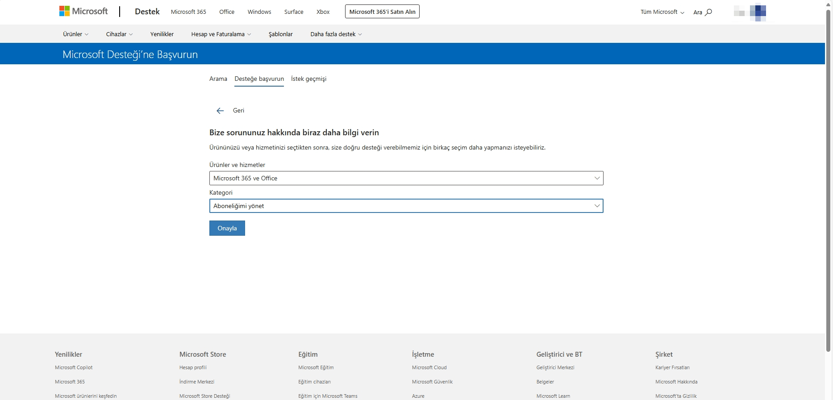
Task: Open the Kategori dropdown
Action: 406,206
